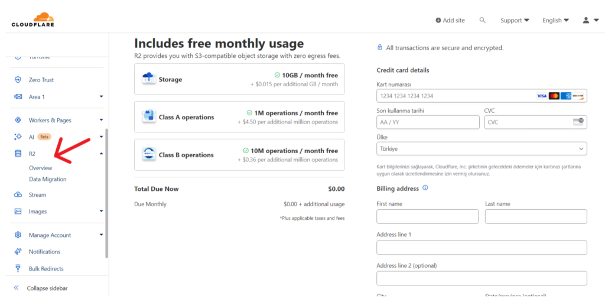Click the 'Total Due Now' label
Screen dimensions: 605x299
click(x=156, y=189)
